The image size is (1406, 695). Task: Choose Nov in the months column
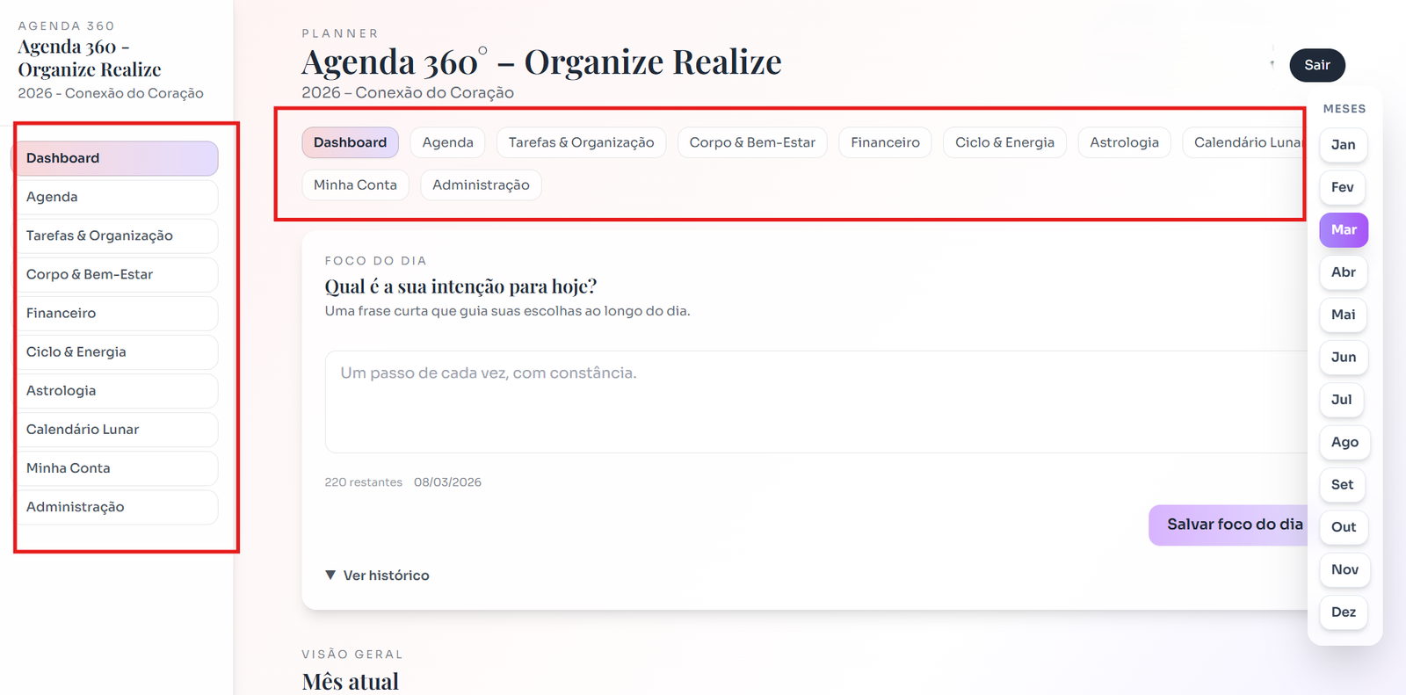tap(1344, 569)
